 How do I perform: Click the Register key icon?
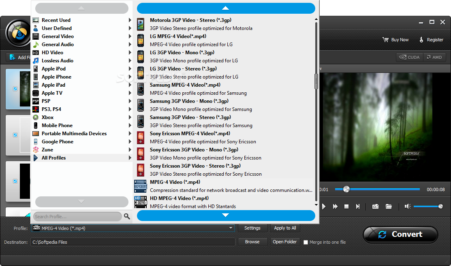(x=421, y=40)
